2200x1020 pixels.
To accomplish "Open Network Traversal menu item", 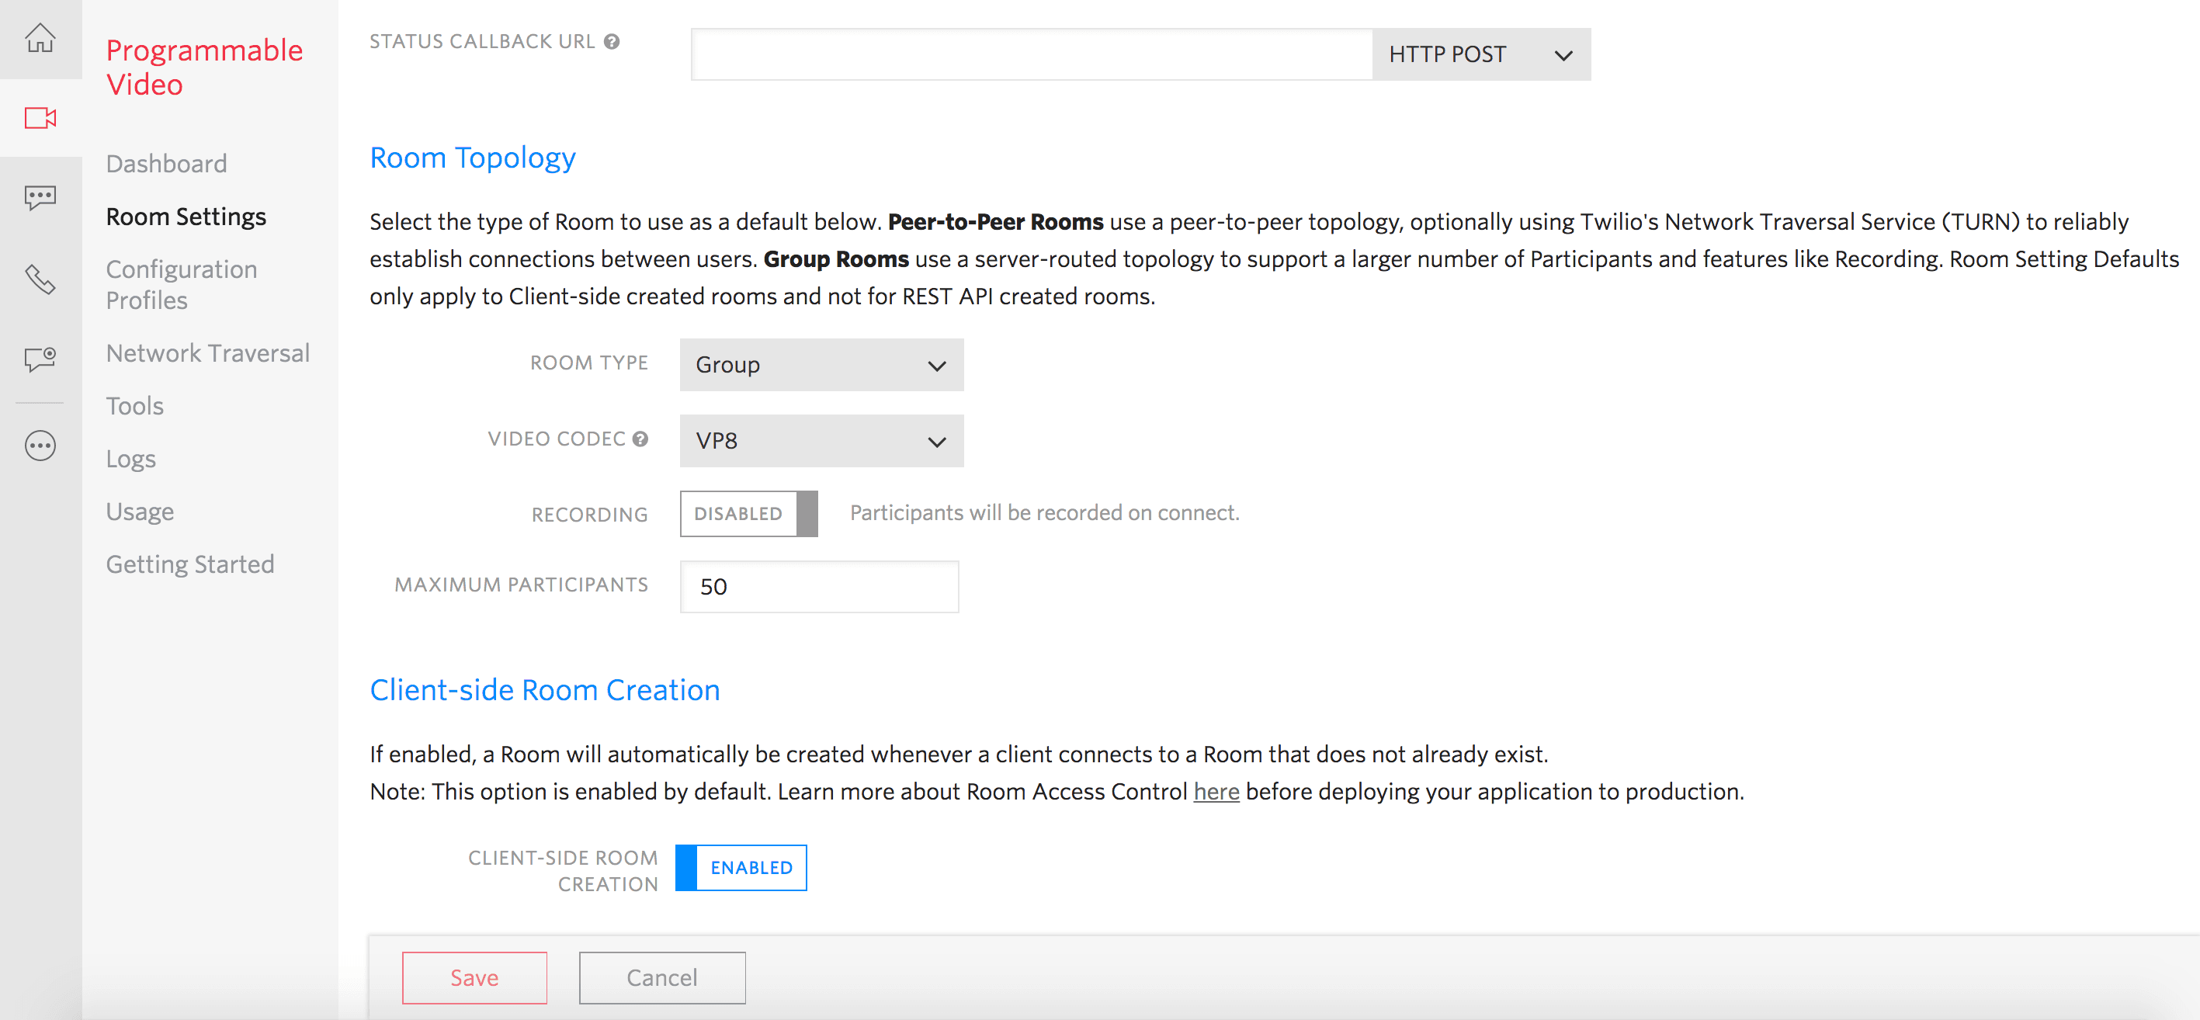I will coord(207,353).
